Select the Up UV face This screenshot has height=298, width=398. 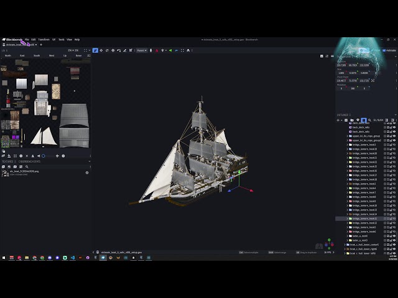tap(65, 55)
